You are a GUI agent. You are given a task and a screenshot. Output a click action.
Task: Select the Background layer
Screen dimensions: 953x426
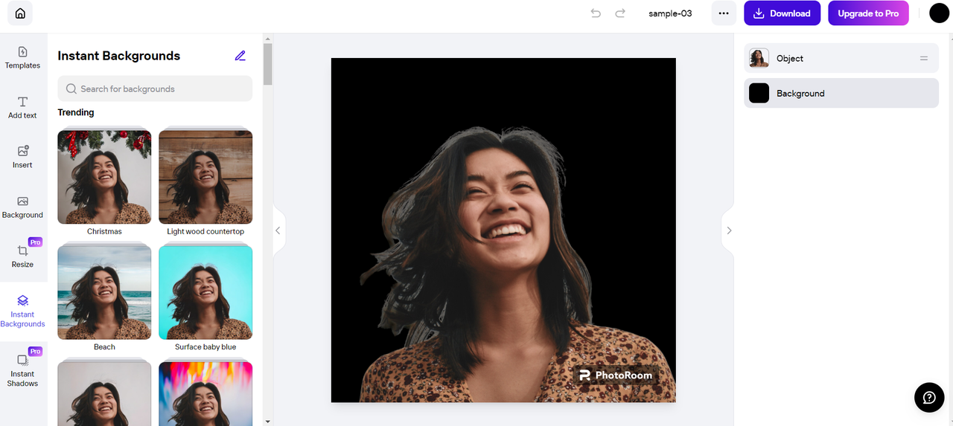coord(841,93)
